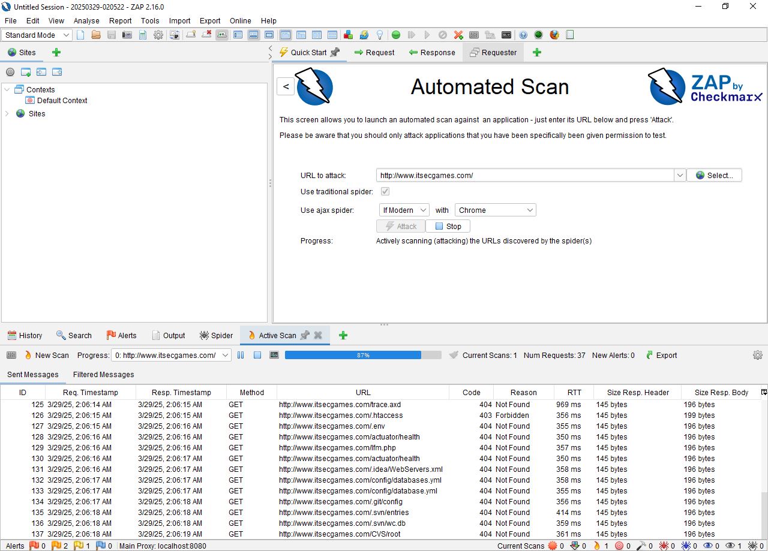Pause the active scan

click(241, 355)
